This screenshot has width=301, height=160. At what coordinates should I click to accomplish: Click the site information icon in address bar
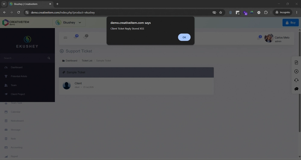point(27,12)
